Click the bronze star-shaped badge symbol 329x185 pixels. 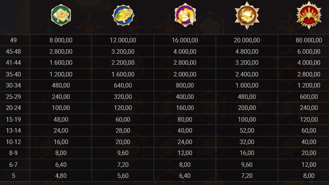[x=247, y=15]
